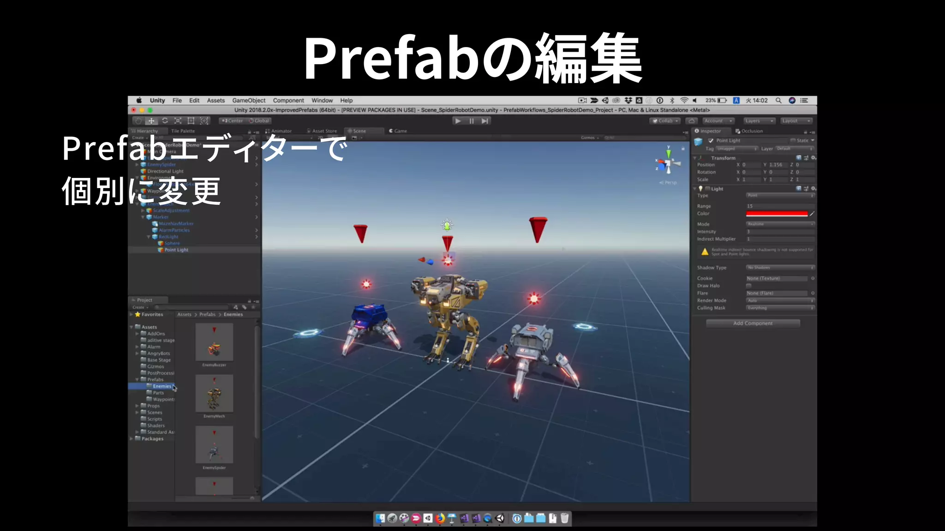Click the Bluetooth menu bar icon
The width and height of the screenshot is (945, 531).
point(672,100)
